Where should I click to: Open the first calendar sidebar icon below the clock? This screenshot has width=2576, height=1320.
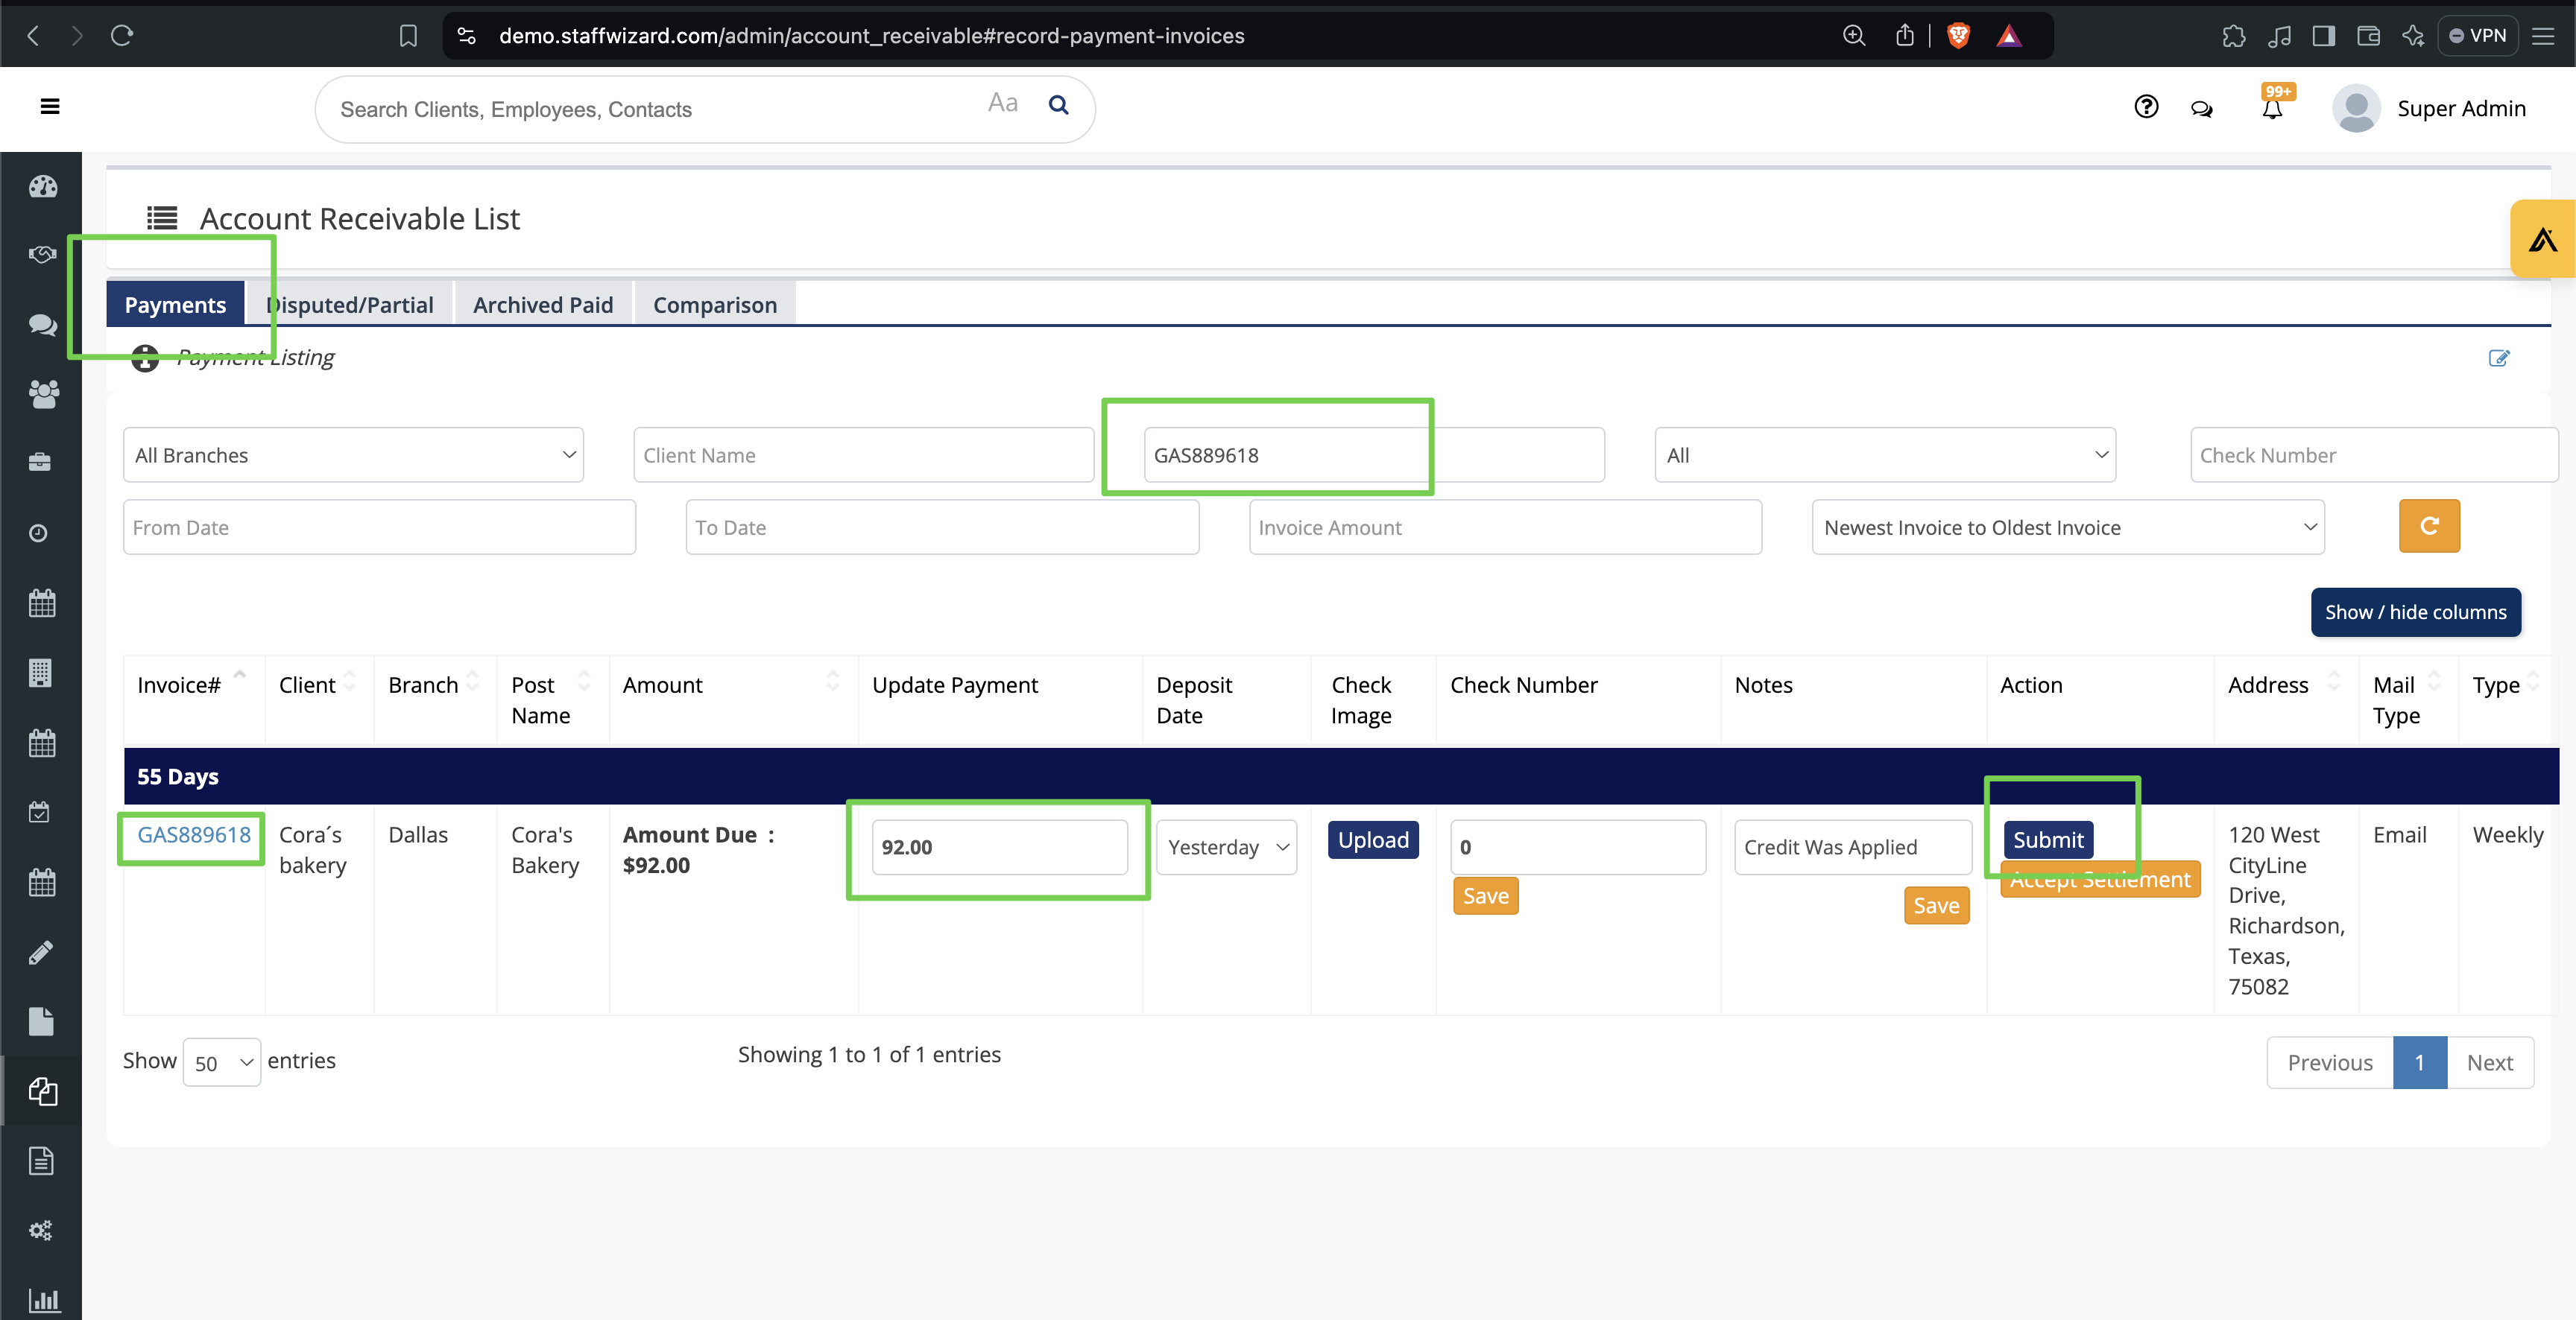pos(42,603)
